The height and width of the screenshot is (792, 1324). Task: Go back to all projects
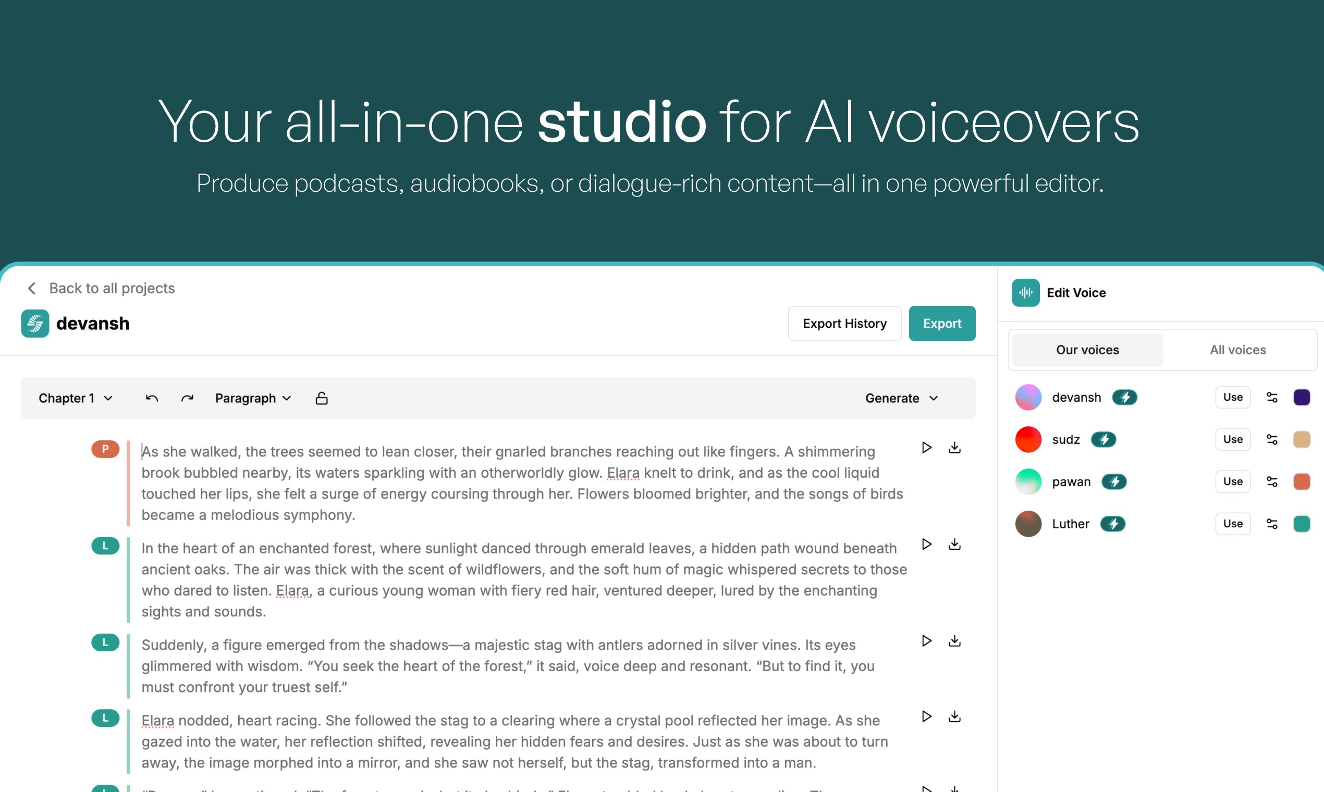pos(102,288)
